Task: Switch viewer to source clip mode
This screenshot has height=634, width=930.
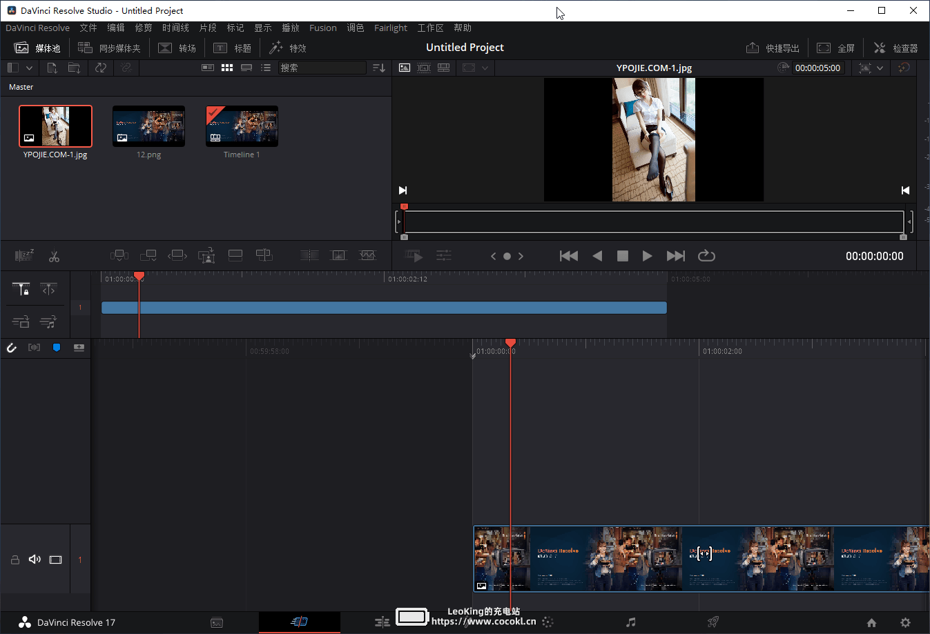Action: tap(405, 68)
